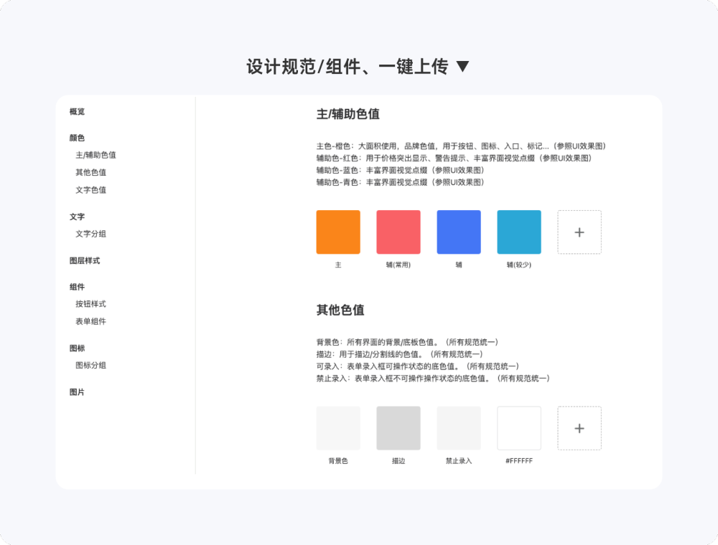Click the 辅(较少) label under cyan swatch
718x545 pixels.
coord(519,265)
